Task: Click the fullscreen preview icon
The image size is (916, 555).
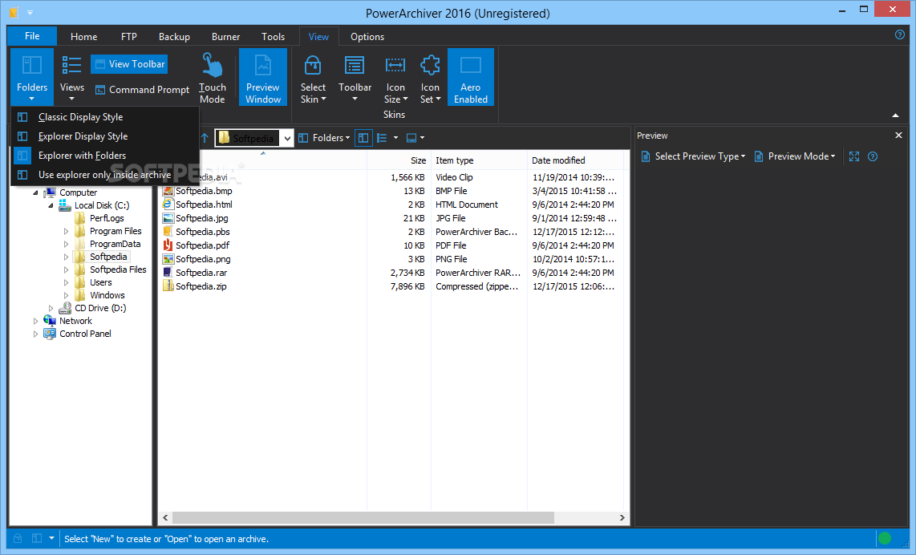Action: point(854,156)
